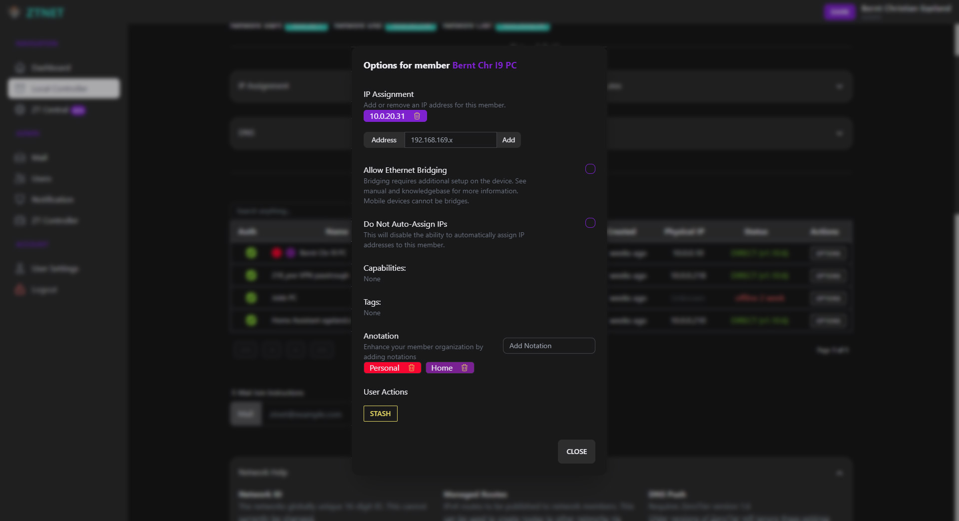Screen dimensions: 959x521
Task: Click the Add Notation text field
Action: 548,345
